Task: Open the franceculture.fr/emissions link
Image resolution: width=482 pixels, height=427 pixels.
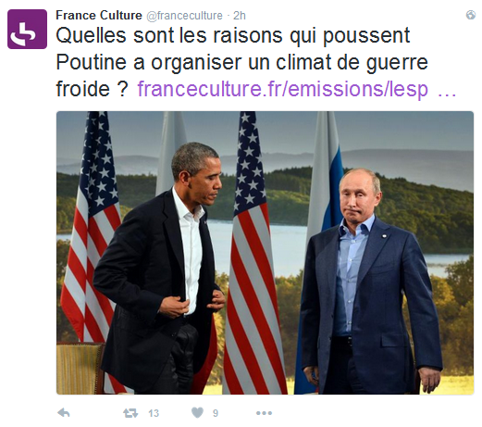Action: point(282,89)
